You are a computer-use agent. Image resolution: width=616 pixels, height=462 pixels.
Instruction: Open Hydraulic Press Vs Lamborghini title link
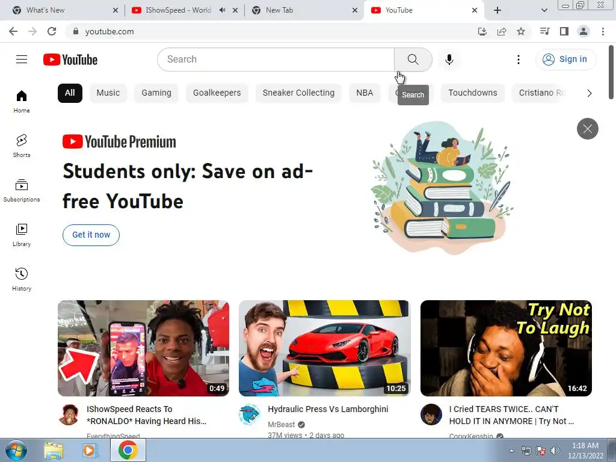(328, 409)
